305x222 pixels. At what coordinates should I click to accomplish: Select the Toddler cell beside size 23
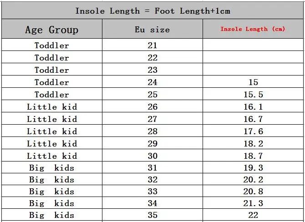52,70
